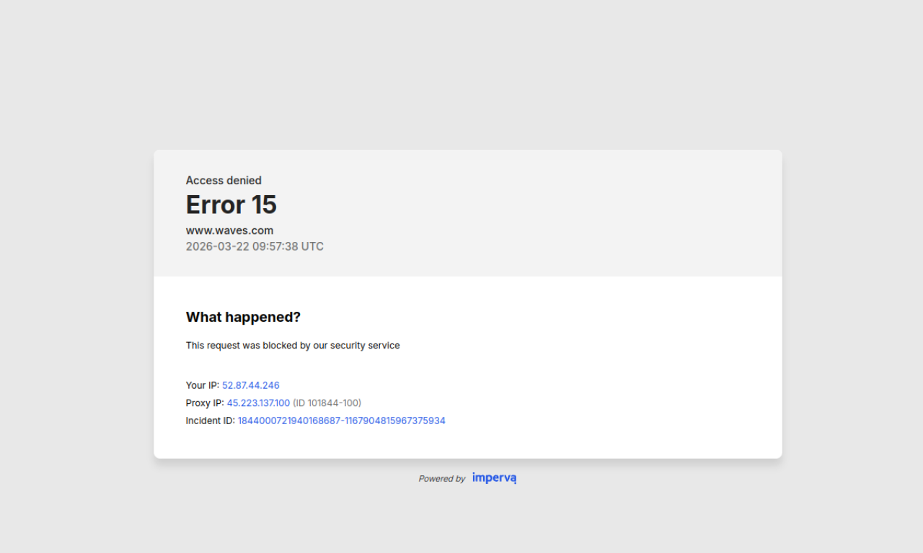Click the proxy IP 45.223.137.100
Viewport: 923px width, 553px height.
click(x=258, y=403)
